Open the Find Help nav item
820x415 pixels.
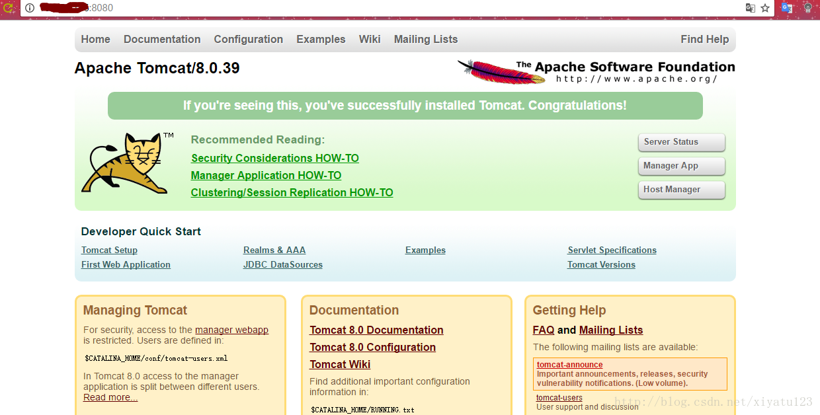point(704,39)
